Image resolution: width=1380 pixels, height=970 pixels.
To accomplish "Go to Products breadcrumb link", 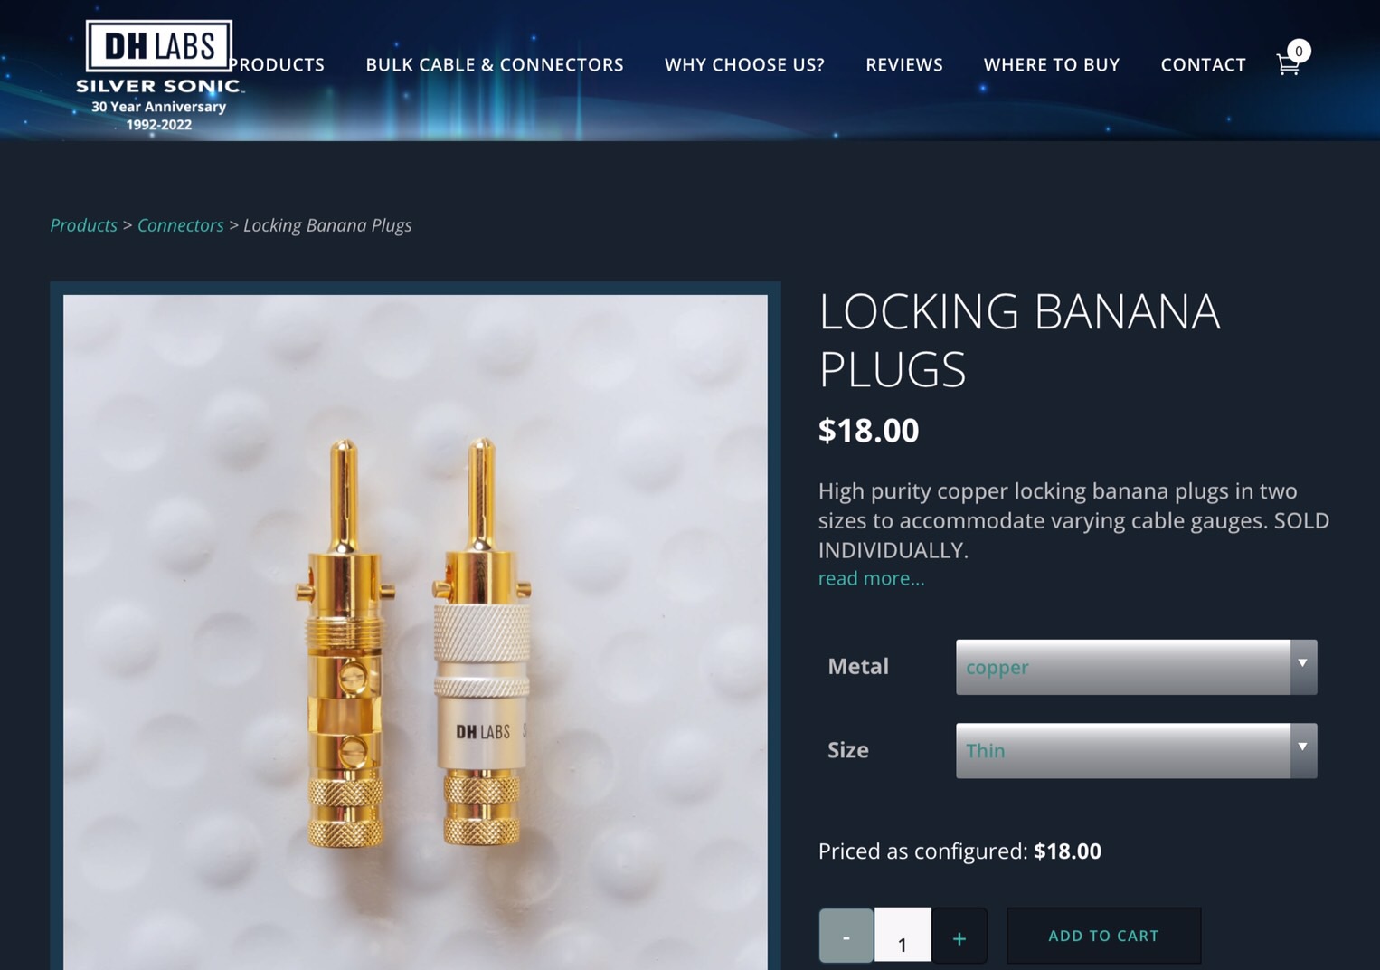I will (83, 225).
